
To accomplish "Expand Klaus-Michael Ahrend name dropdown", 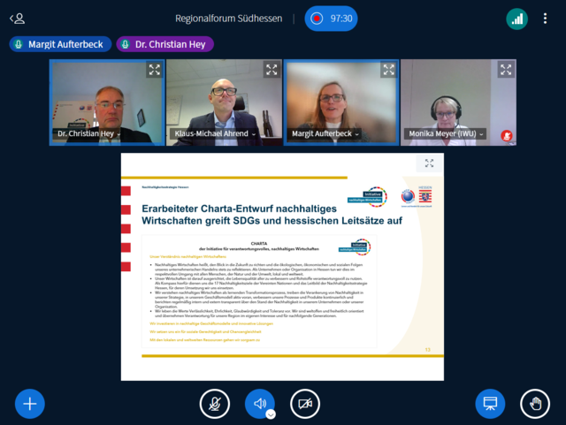I will click(213, 134).
